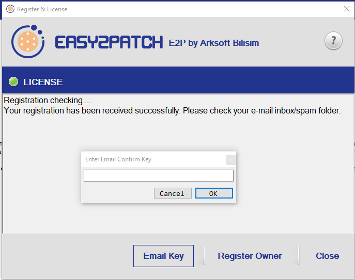
Task: Focus the email confirm key text field
Action: (159, 176)
